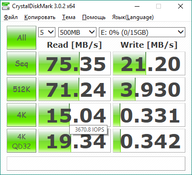Viewport: 192px width, 175px height.
Task: Open the Копировать menu
Action: [40, 17]
